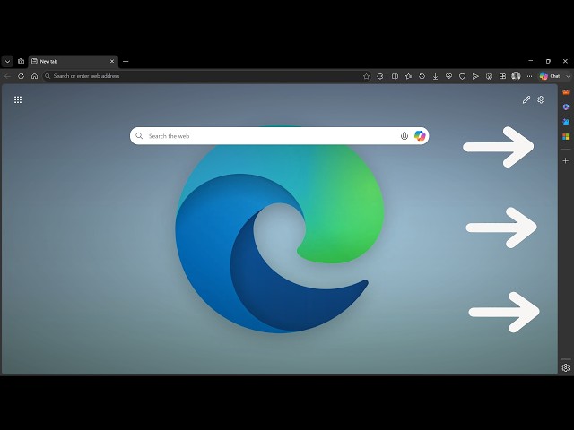Open the Tools briefcase sidebar icon

tap(566, 92)
